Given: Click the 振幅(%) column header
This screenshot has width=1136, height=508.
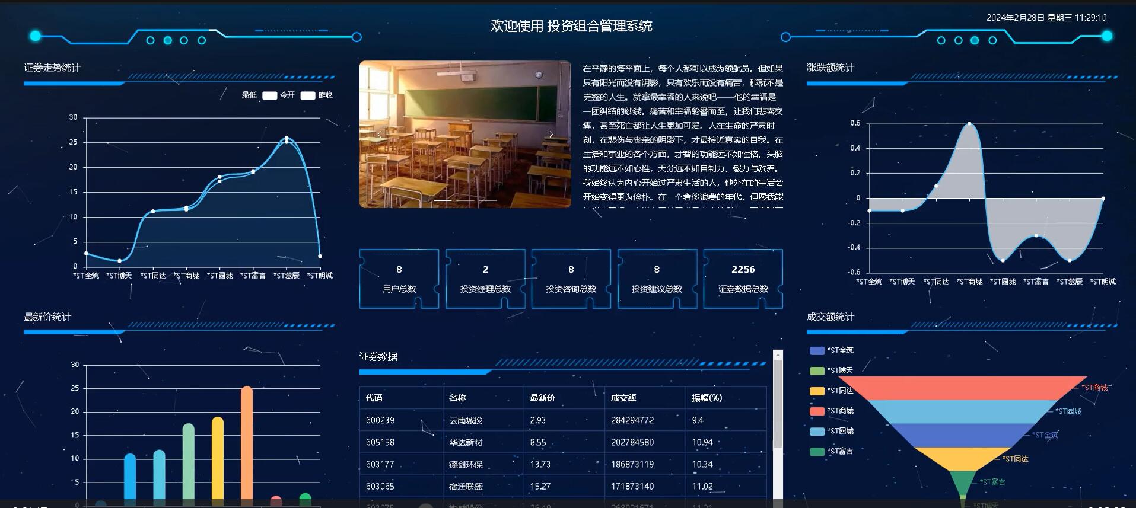Looking at the screenshot, I should tap(725, 398).
